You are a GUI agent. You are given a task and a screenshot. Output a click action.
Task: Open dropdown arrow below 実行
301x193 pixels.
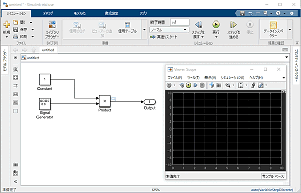point(216,37)
